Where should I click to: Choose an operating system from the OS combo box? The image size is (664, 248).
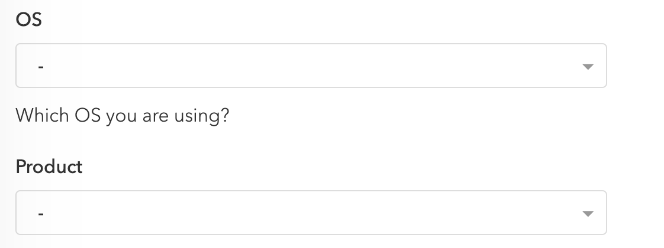pos(311,66)
